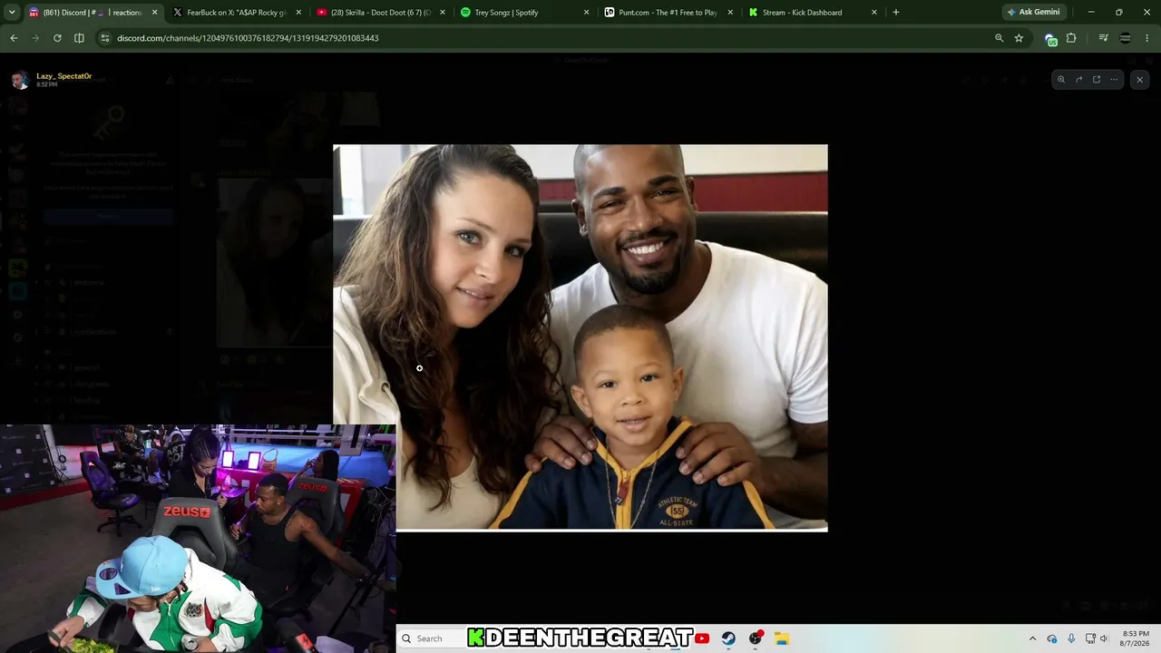
Task: Open the network status tray icon
Action: tap(1090, 638)
